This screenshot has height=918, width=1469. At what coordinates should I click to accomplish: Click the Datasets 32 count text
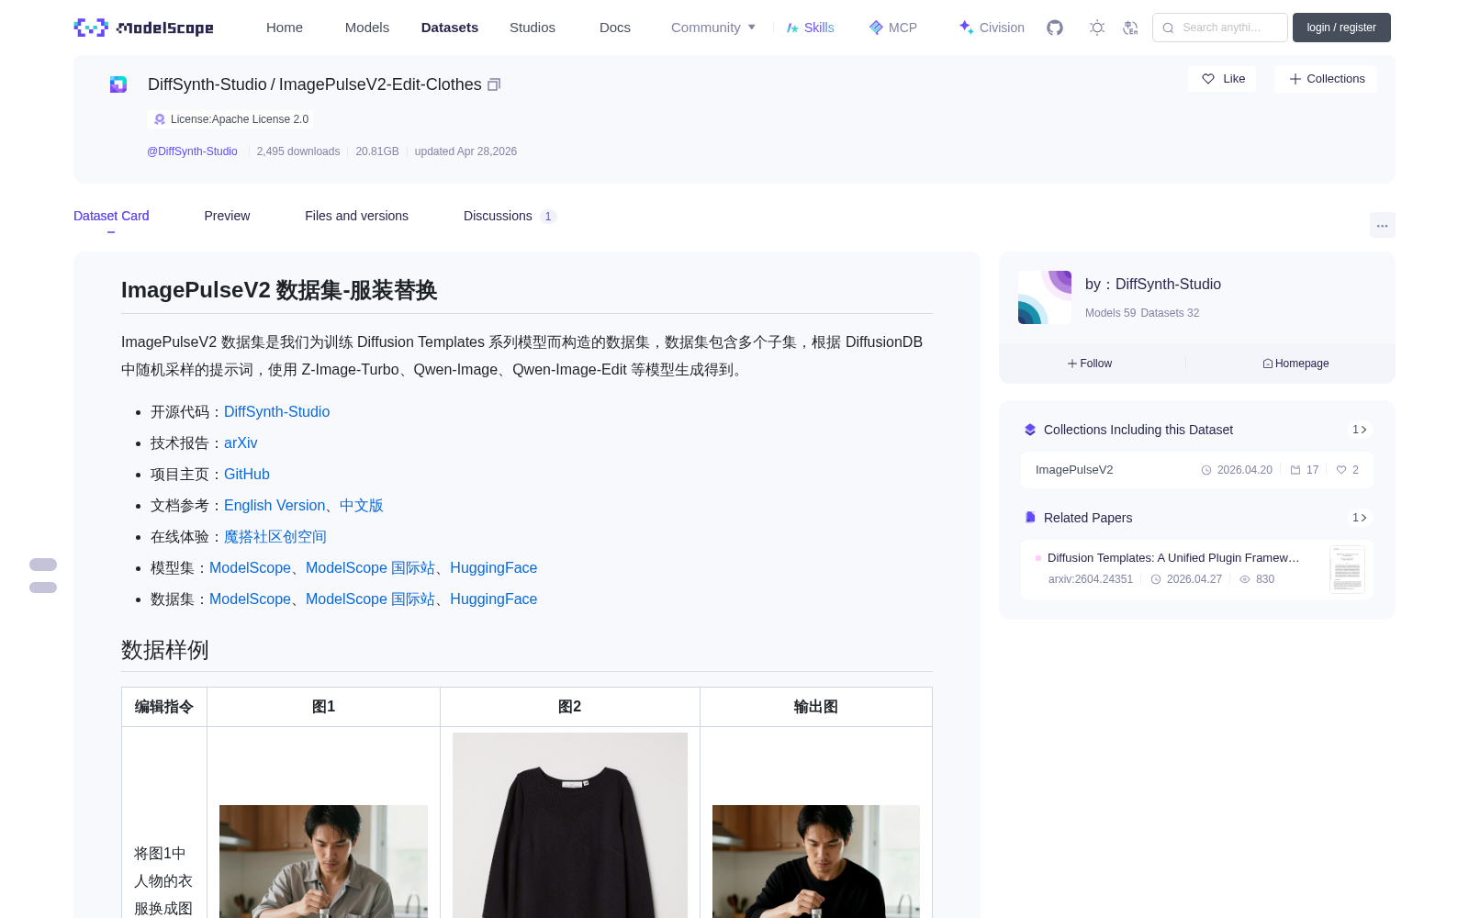[x=1170, y=313]
